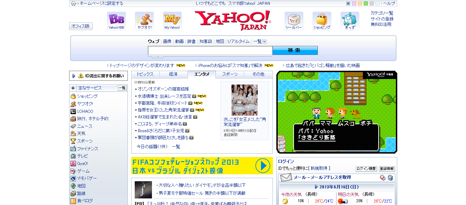Click the ゲーム sidebar icon
The image size is (466, 205).
(73, 171)
